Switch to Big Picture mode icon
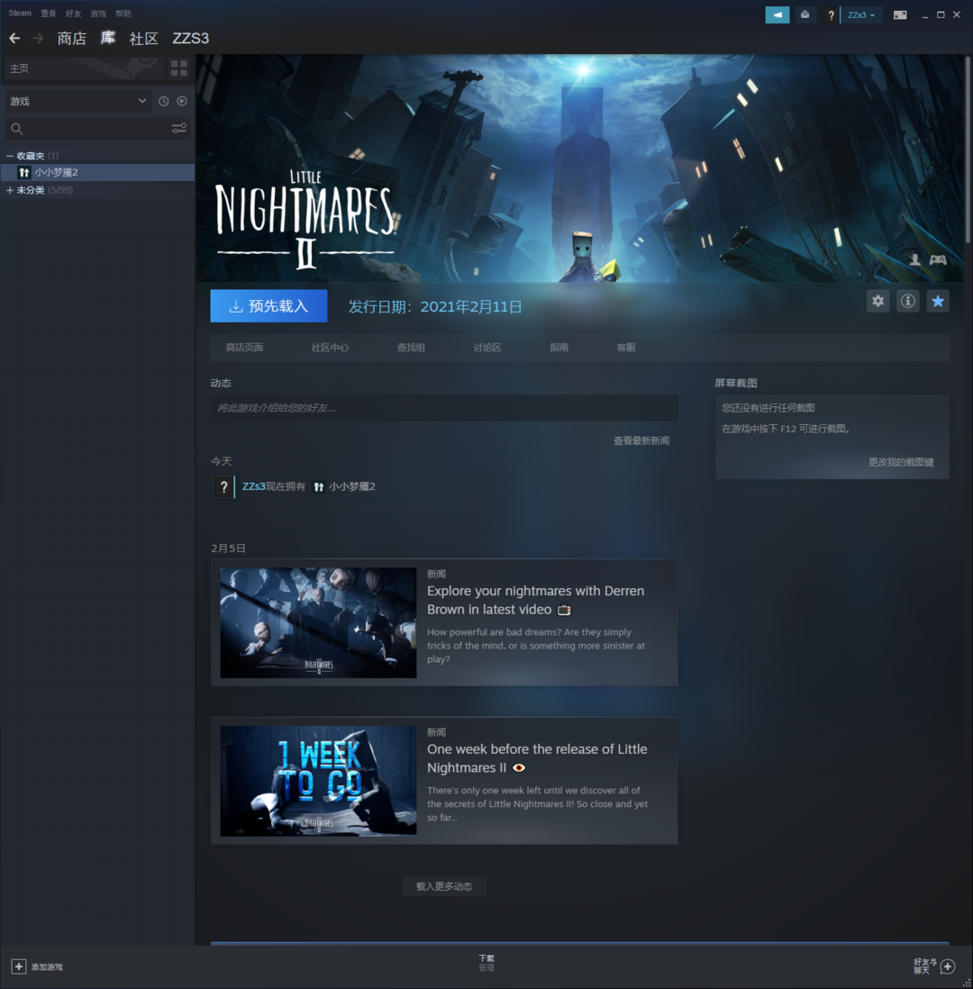The height and width of the screenshot is (989, 973). point(900,14)
